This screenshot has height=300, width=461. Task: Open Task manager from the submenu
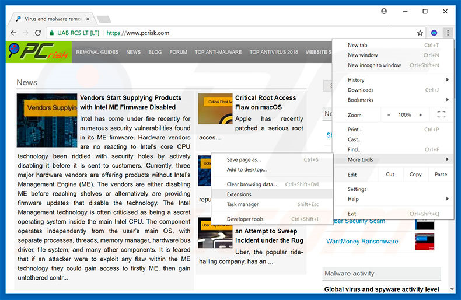(273, 204)
